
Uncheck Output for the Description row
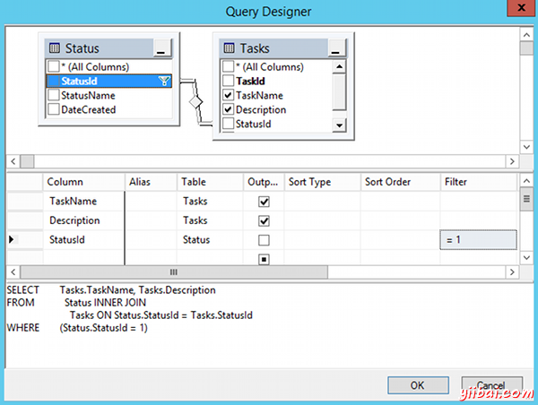click(264, 220)
